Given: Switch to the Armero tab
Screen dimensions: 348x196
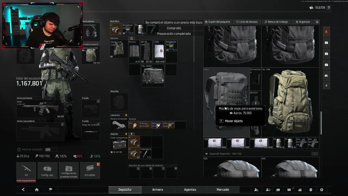Looking at the screenshot, I should [158, 190].
